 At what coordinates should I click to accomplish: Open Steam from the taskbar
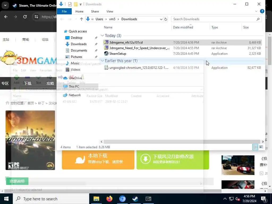(x=135, y=199)
